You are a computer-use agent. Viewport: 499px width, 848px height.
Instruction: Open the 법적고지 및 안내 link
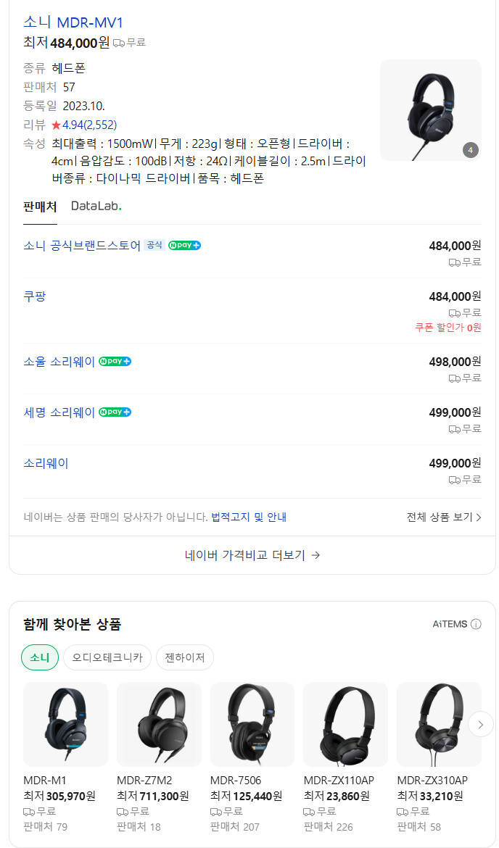[x=248, y=517]
